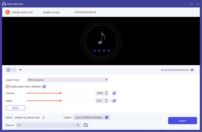Click the Noise Remover headphone icon
This screenshot has width=202, height=132.
[x=4, y=4]
